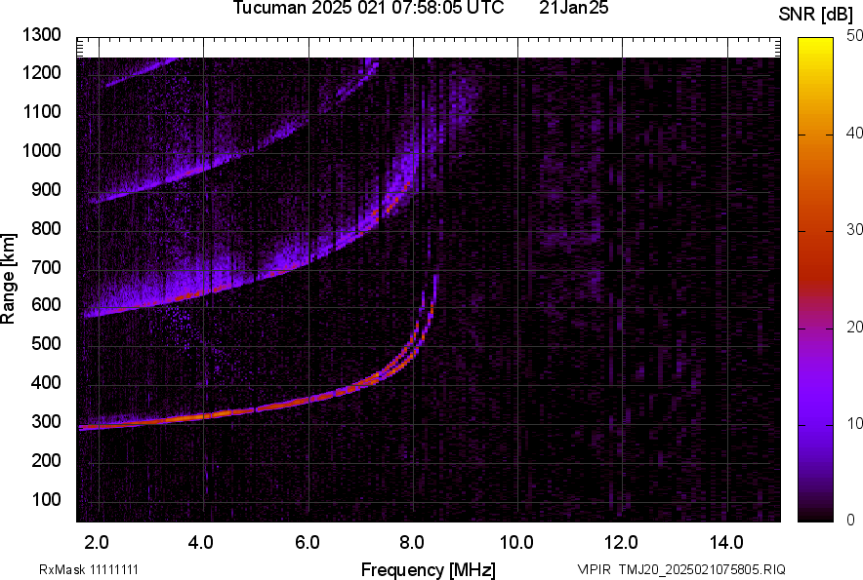
Task: Click the 'VIPIR' footer label
Action: click(x=594, y=569)
